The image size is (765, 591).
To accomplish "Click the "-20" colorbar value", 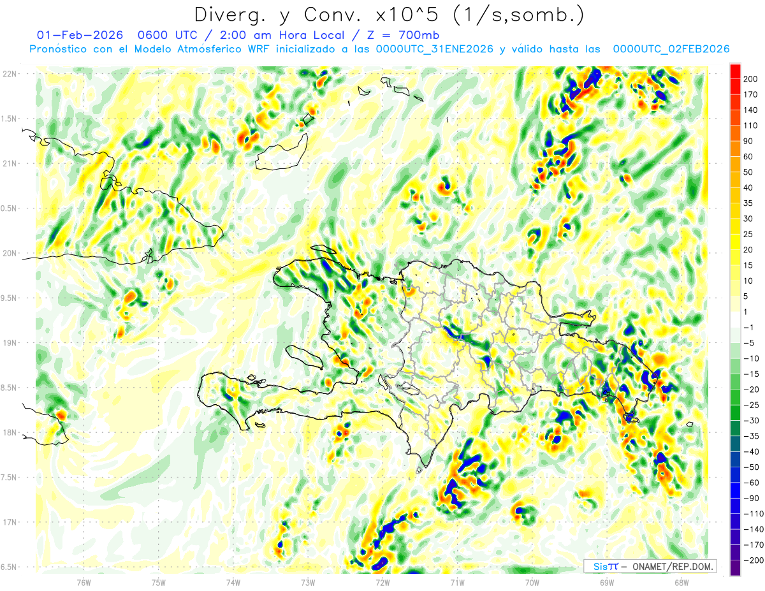I will click(x=753, y=390).
